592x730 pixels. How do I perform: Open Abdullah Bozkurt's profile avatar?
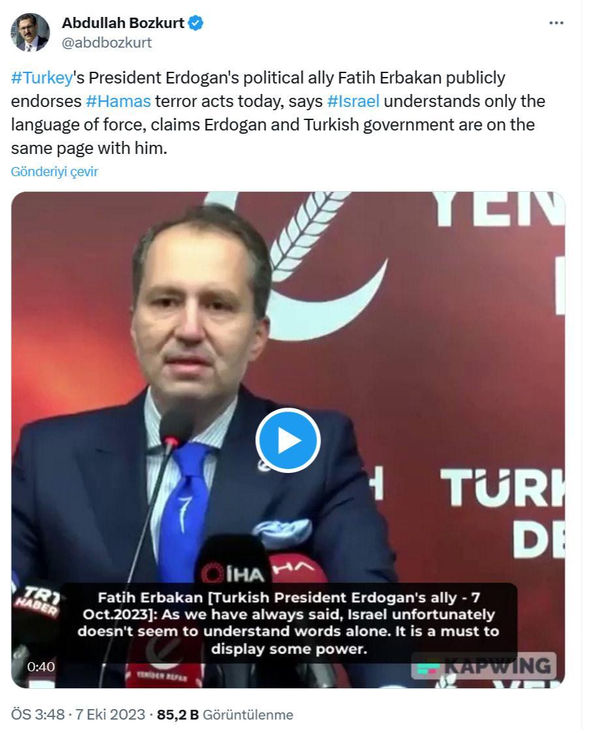pos(30,32)
